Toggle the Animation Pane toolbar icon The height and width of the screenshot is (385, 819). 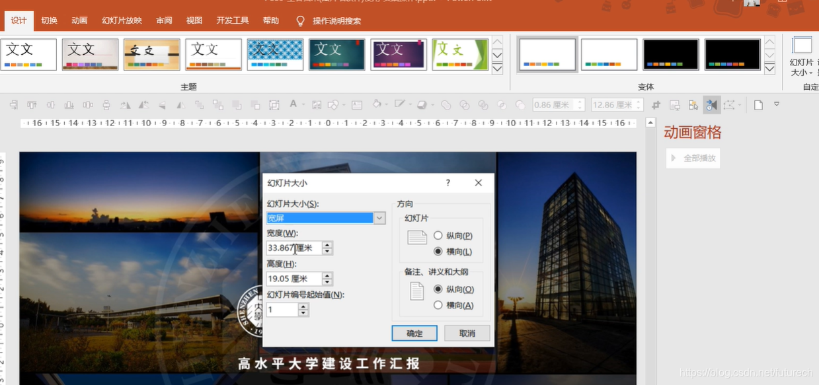pos(711,105)
